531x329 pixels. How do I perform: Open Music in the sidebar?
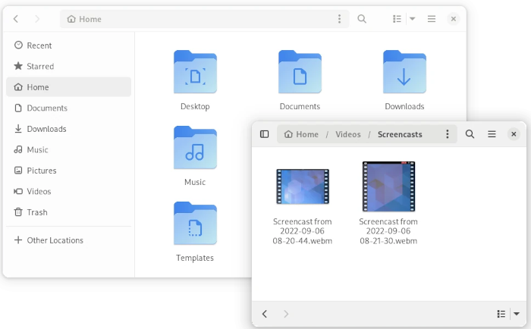click(68, 149)
